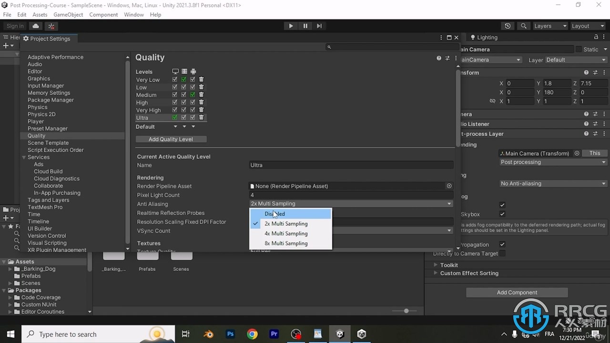The image size is (610, 343).
Task: Open Quality settings help icon
Action: (439, 58)
